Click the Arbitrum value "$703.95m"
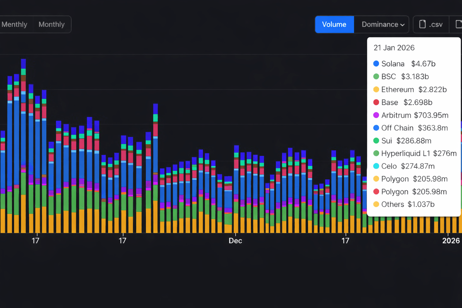The height and width of the screenshot is (308, 462). tap(431, 115)
